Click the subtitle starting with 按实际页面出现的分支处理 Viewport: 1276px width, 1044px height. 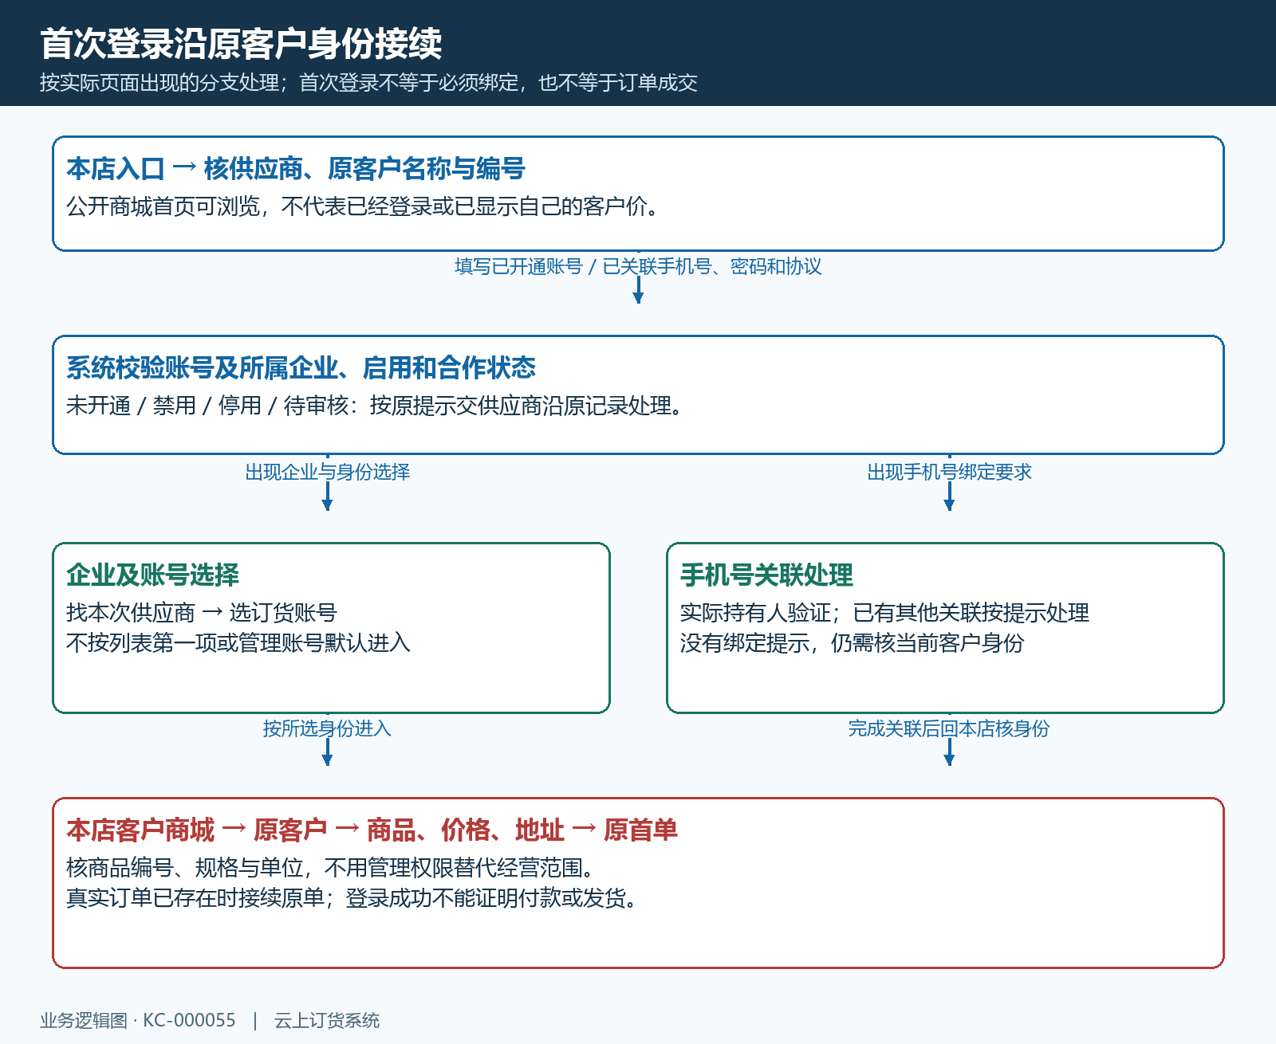coord(368,83)
